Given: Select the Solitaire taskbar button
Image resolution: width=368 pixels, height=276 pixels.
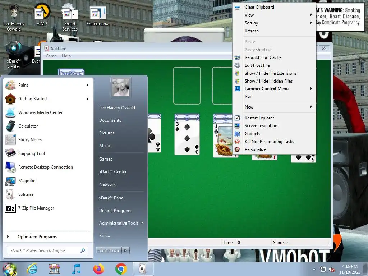Looking at the screenshot, I should click(x=143, y=269).
